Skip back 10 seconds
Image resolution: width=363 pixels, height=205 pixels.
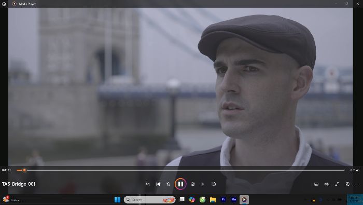point(169,184)
